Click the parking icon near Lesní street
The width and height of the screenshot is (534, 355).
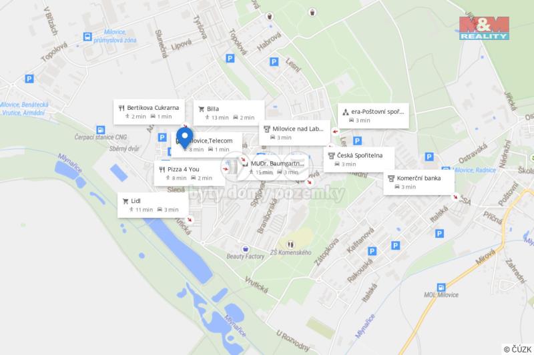pos(274,62)
